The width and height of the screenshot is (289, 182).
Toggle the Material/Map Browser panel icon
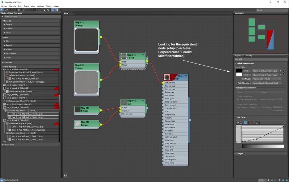(53, 10)
